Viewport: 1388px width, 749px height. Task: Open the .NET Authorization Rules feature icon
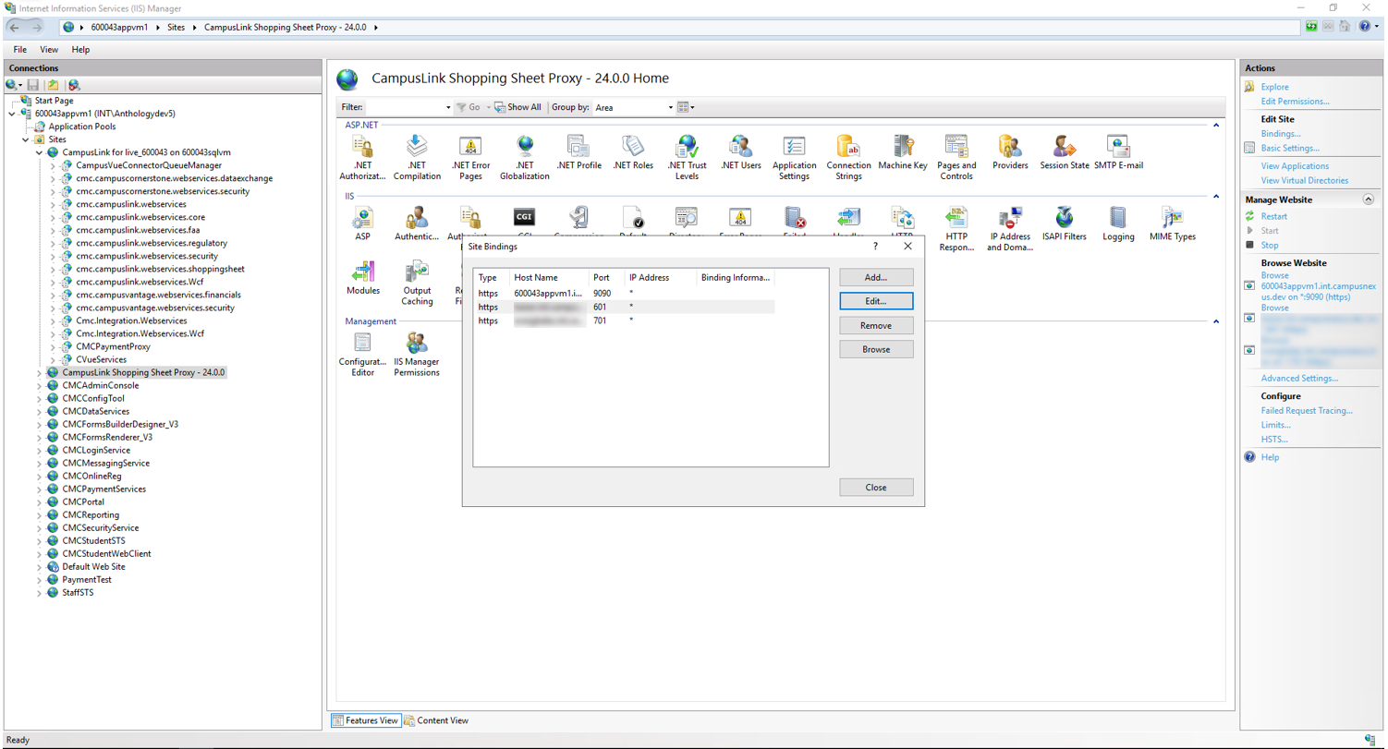click(362, 157)
